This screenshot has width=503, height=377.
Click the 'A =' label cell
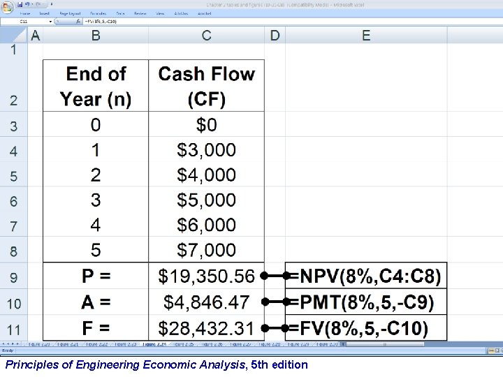96,302
